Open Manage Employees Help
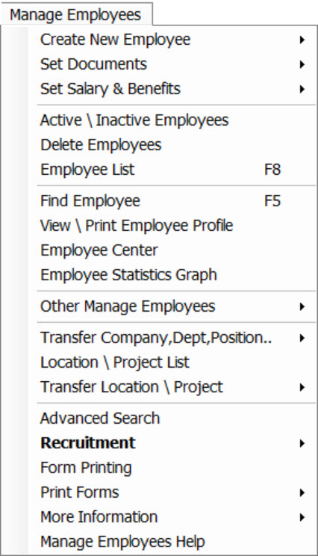Viewport: 318px width, 556px height. (x=172, y=542)
